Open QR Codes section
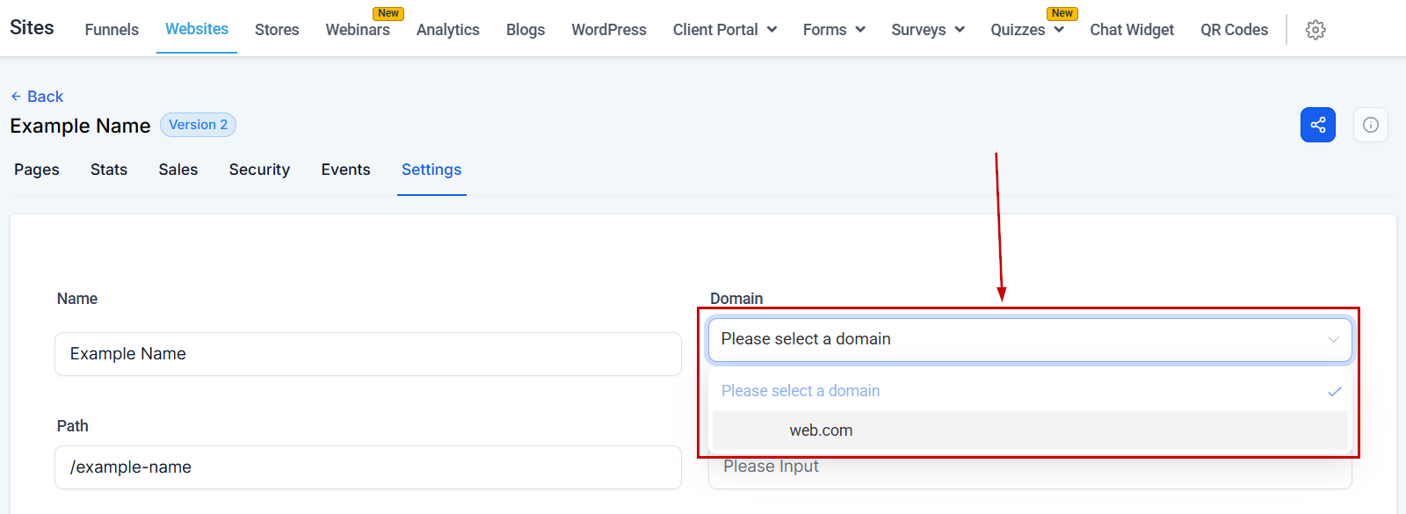The image size is (1406, 514). click(1235, 30)
